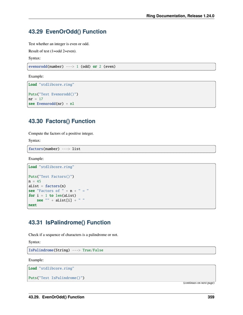Click Puts("Test IsPalindrome()") code line
Screen dimensions: 243x315
[56, 278]
